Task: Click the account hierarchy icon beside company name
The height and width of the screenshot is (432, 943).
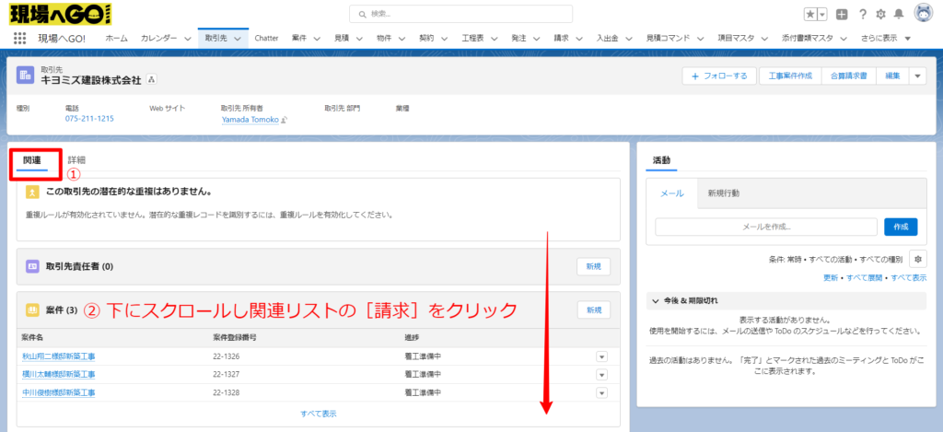Action: (151, 79)
